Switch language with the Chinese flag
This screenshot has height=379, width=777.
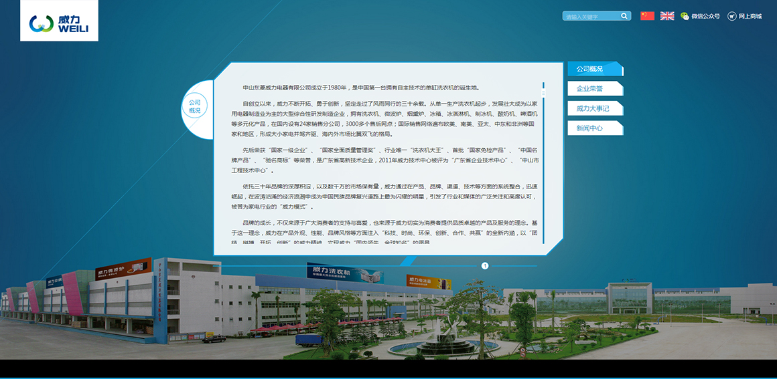pyautogui.click(x=647, y=16)
